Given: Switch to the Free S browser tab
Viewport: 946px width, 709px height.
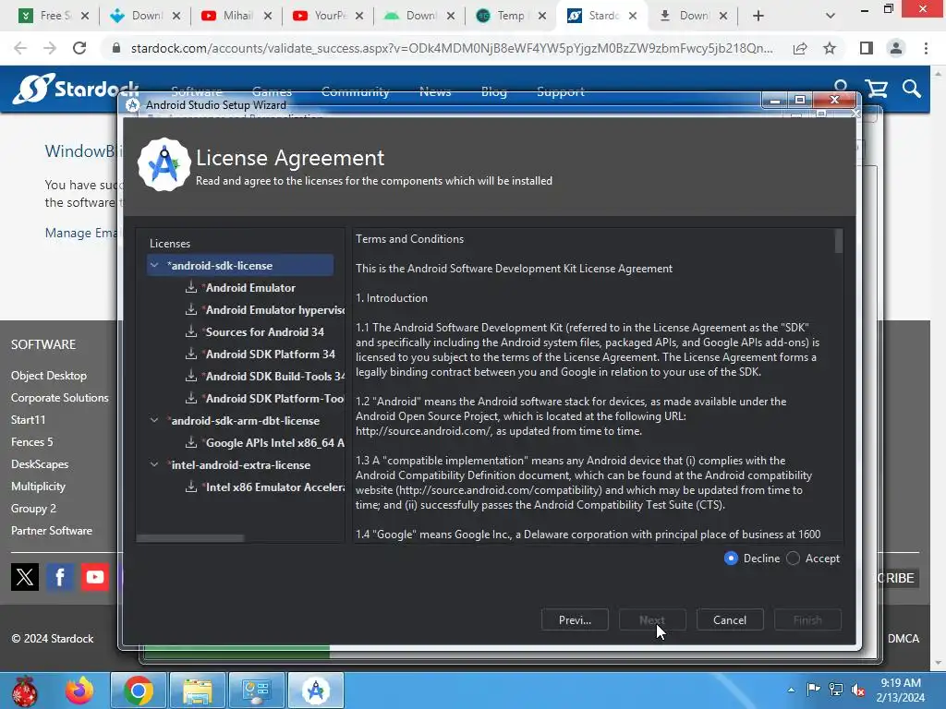Looking at the screenshot, I should pos(55,16).
